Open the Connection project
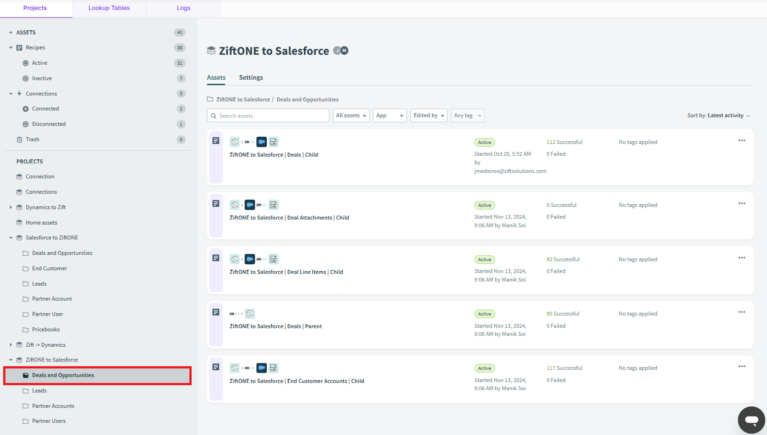 coord(40,177)
